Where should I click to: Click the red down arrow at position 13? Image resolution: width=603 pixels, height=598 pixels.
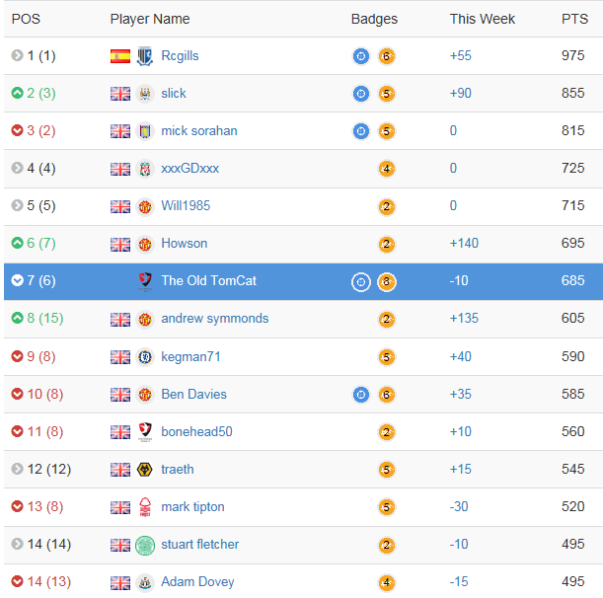[x=17, y=507]
